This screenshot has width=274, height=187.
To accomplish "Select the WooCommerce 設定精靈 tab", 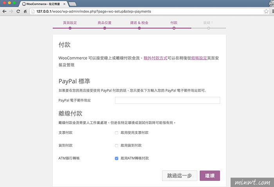I will (x=43, y=4).
